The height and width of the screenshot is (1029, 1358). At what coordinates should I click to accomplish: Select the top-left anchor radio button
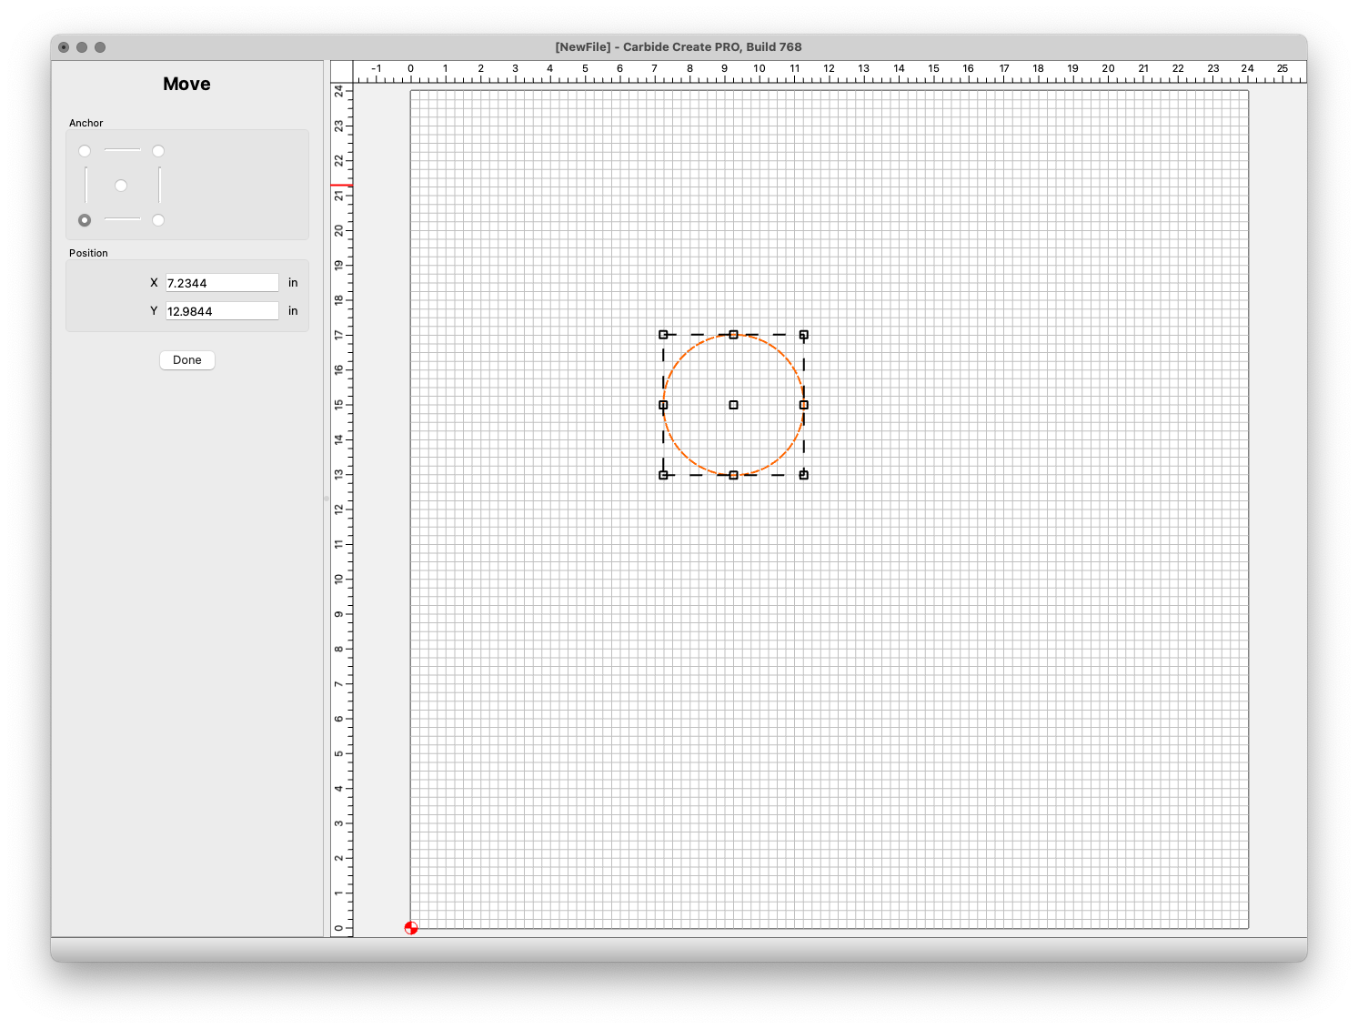[x=85, y=151]
